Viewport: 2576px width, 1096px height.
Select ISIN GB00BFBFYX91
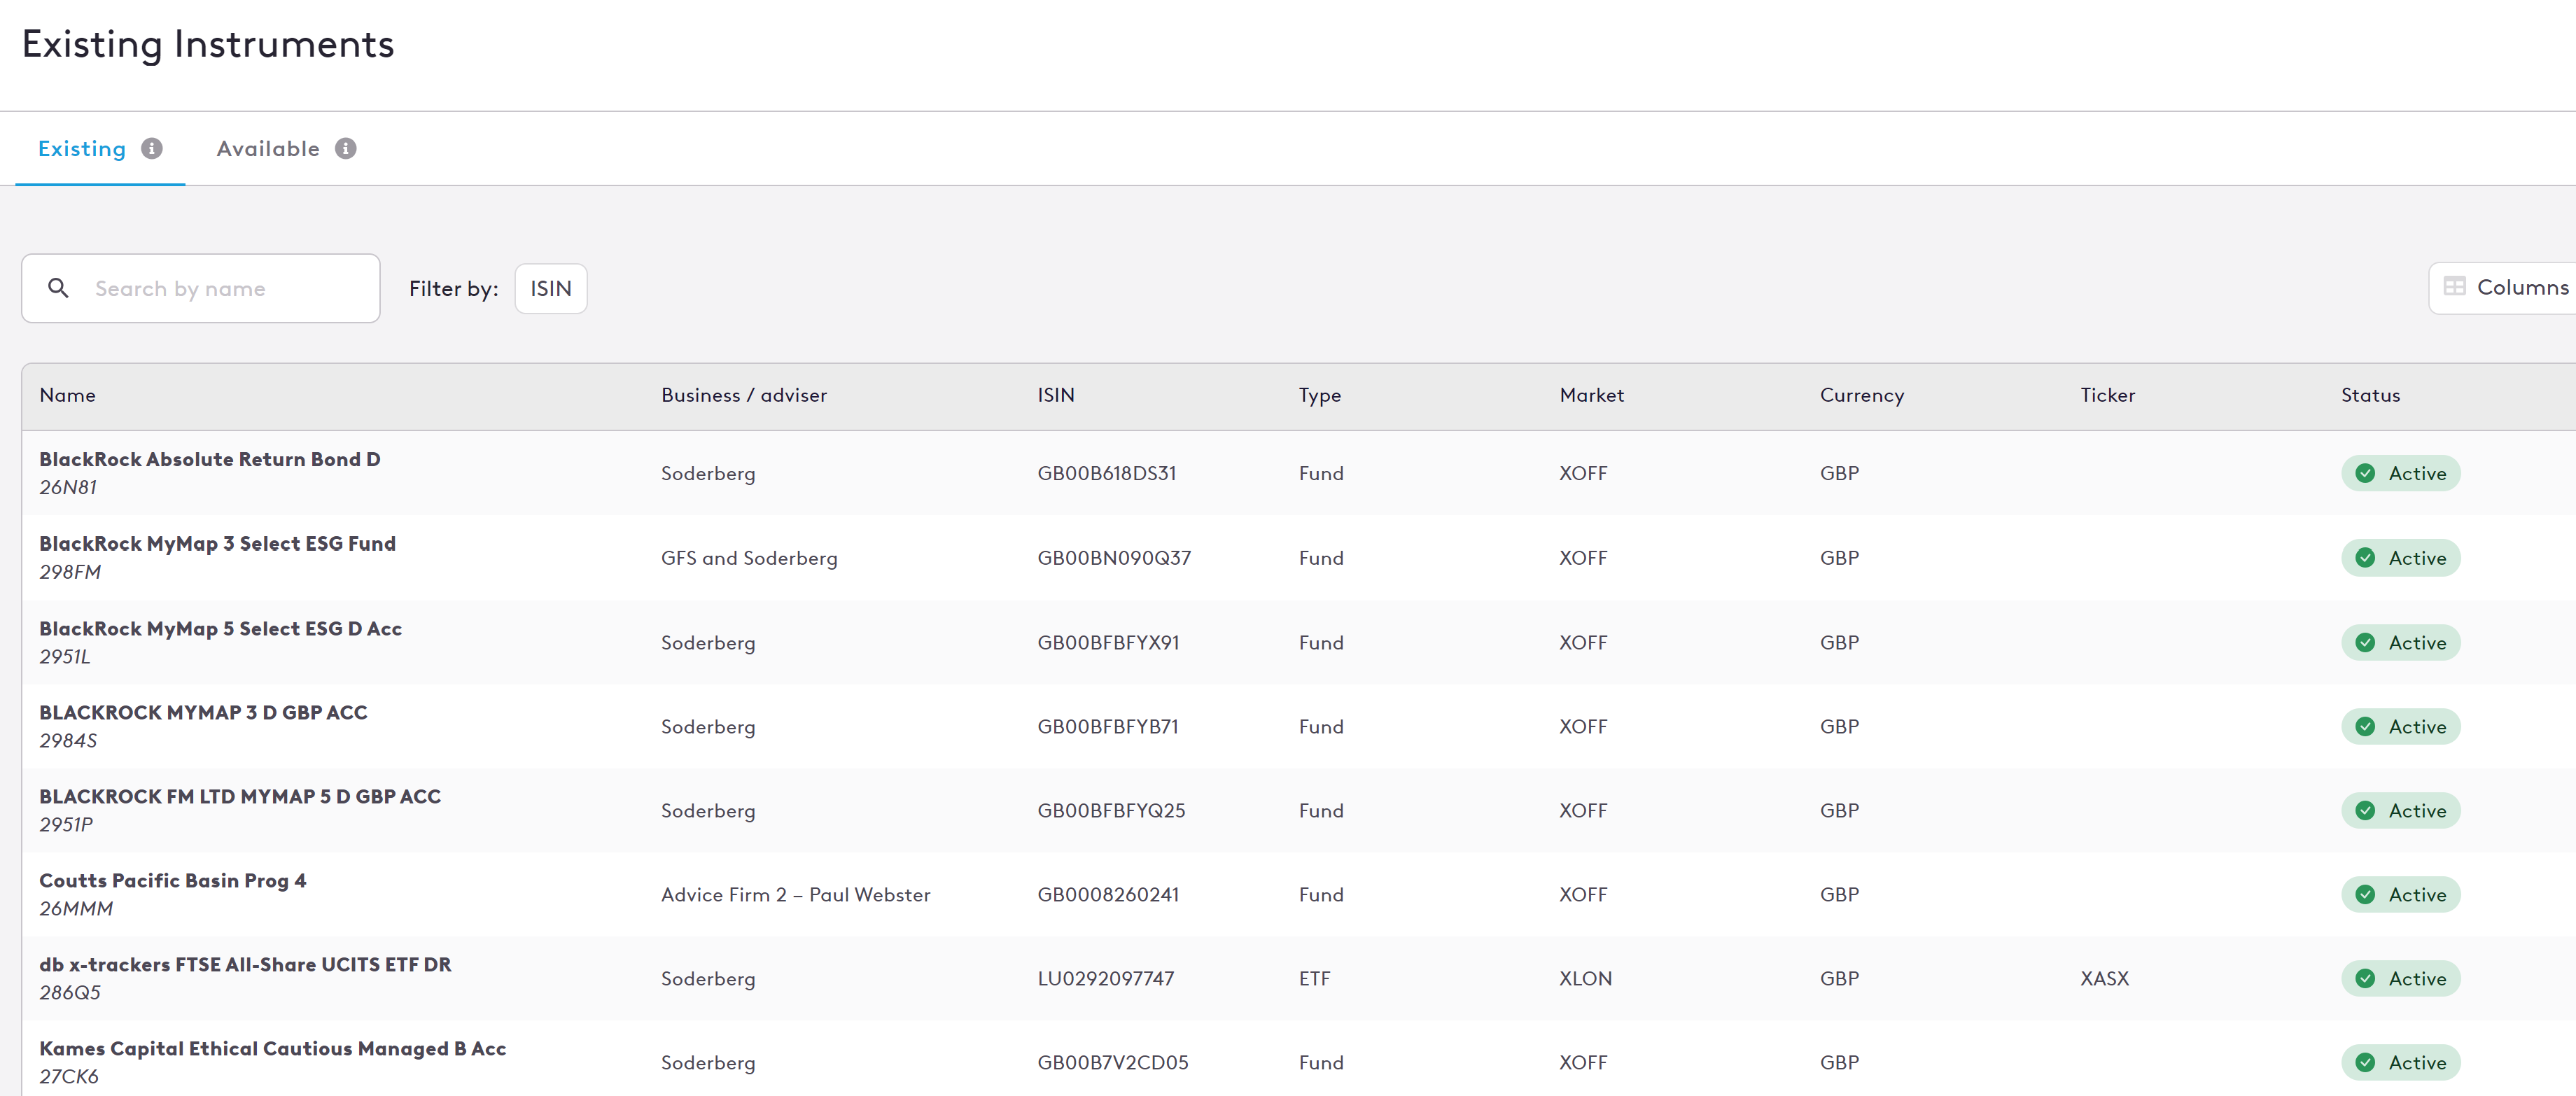coord(1108,643)
